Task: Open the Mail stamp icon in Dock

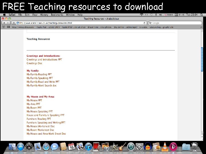Action: pos(37,147)
